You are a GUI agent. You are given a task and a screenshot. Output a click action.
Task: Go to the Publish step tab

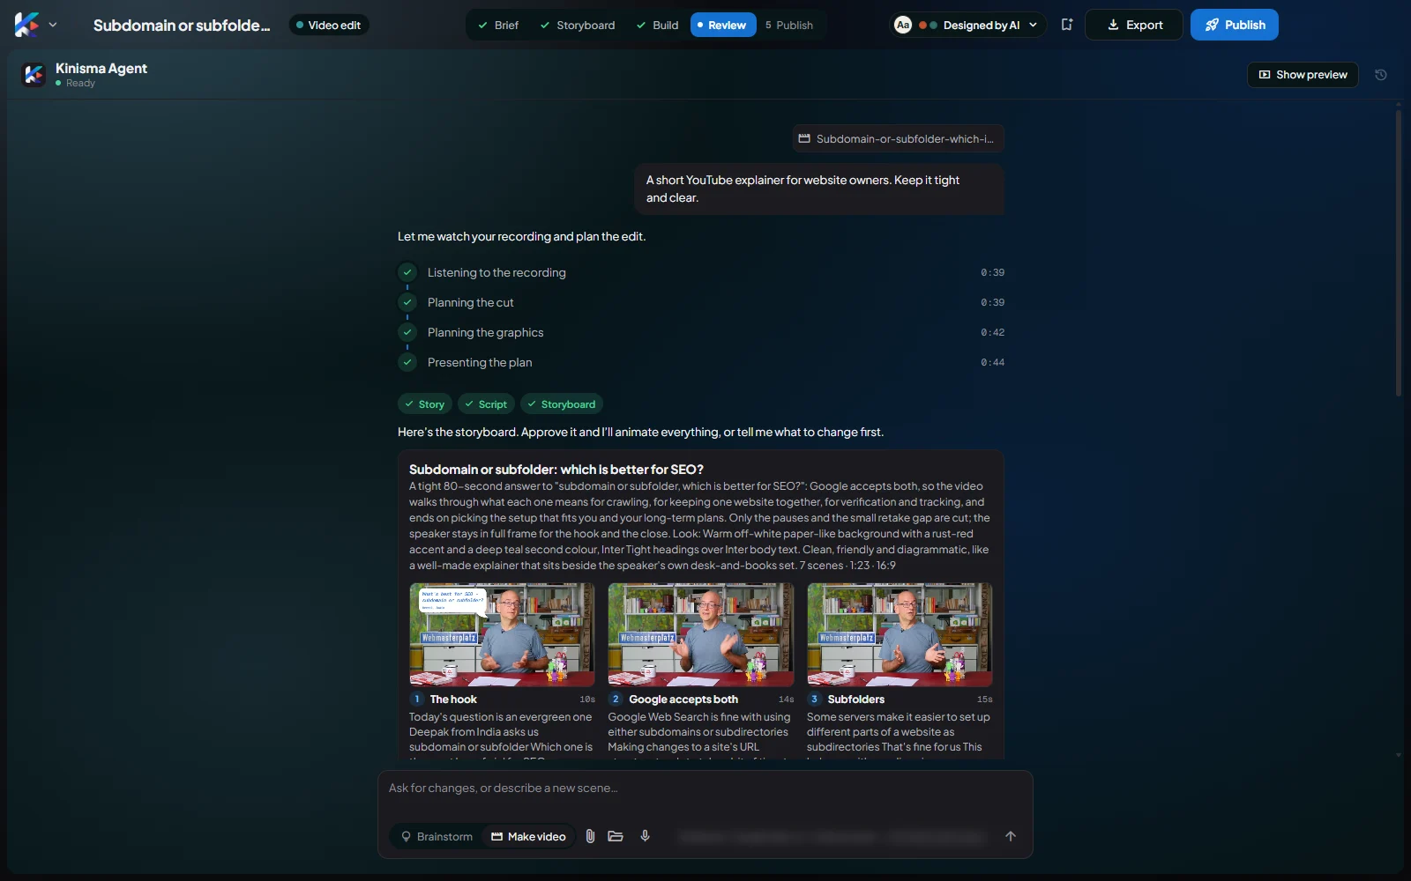click(x=789, y=25)
